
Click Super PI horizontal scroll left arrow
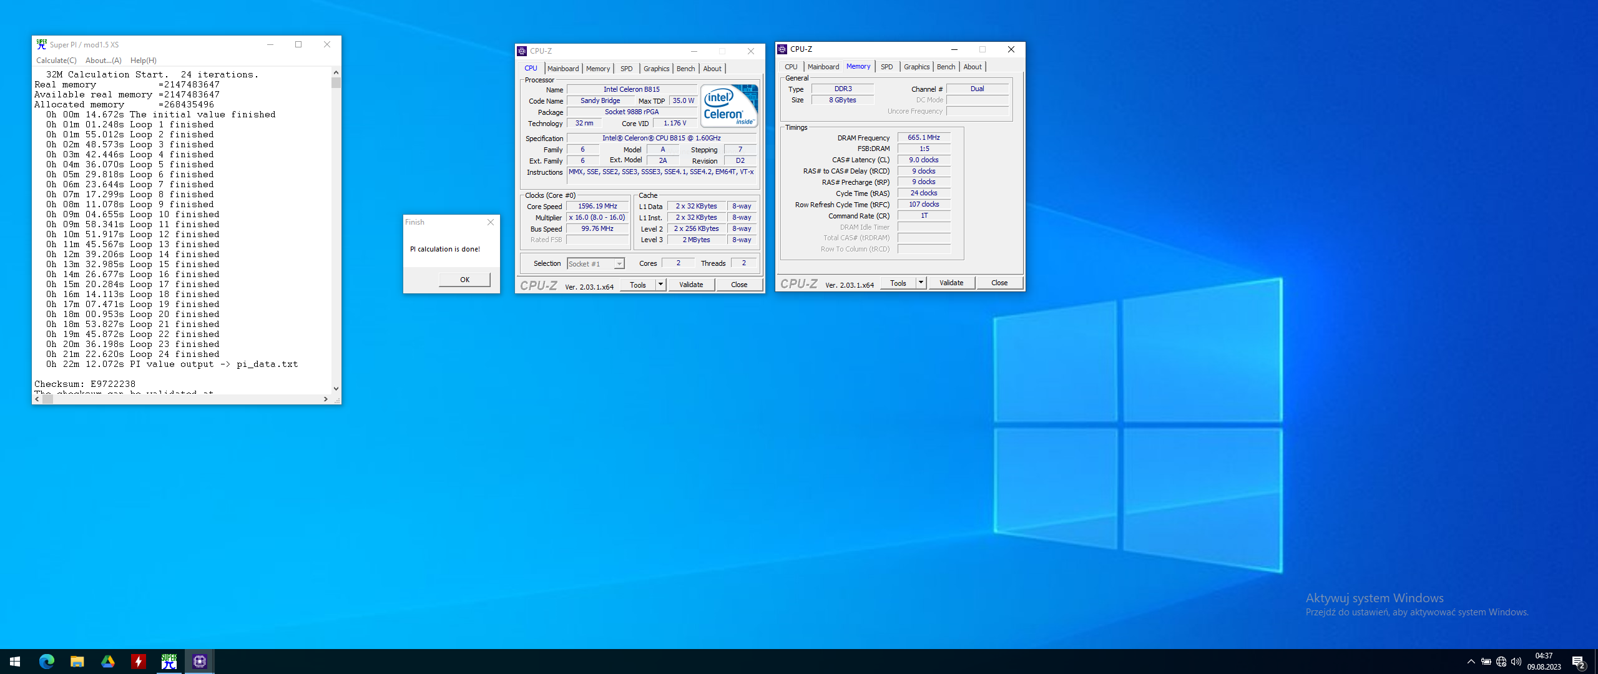(37, 399)
